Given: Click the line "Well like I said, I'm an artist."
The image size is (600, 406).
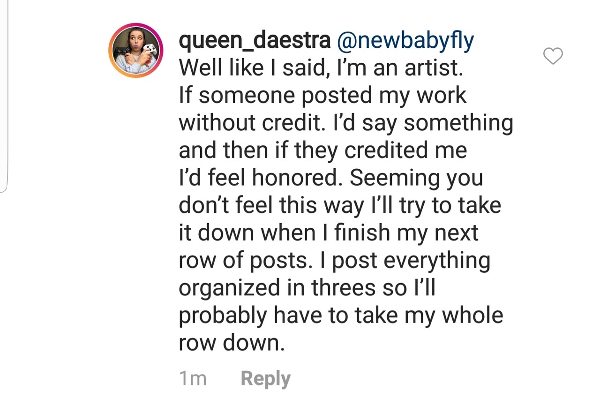Looking at the screenshot, I should point(321,68).
